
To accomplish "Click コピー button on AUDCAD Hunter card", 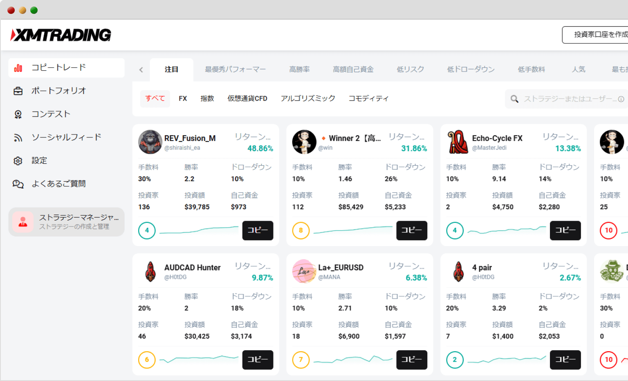I will pos(258,360).
